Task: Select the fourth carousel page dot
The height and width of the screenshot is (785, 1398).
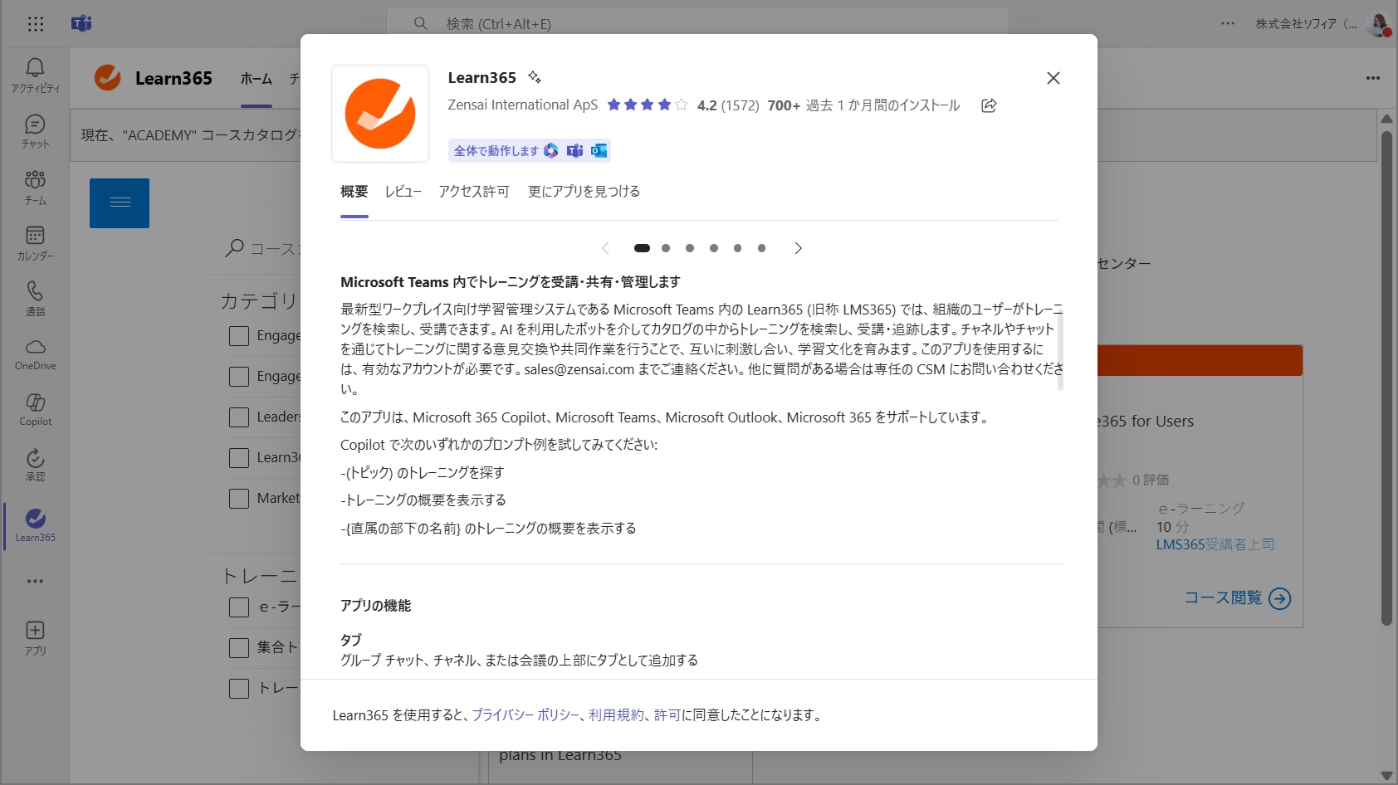Action: pyautogui.click(x=714, y=248)
